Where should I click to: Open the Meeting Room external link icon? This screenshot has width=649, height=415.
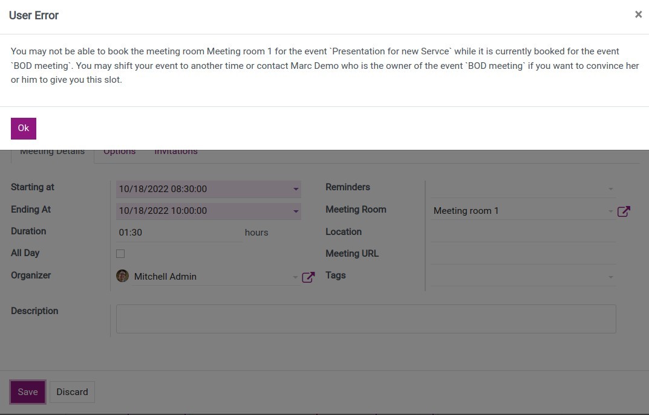pyautogui.click(x=624, y=211)
